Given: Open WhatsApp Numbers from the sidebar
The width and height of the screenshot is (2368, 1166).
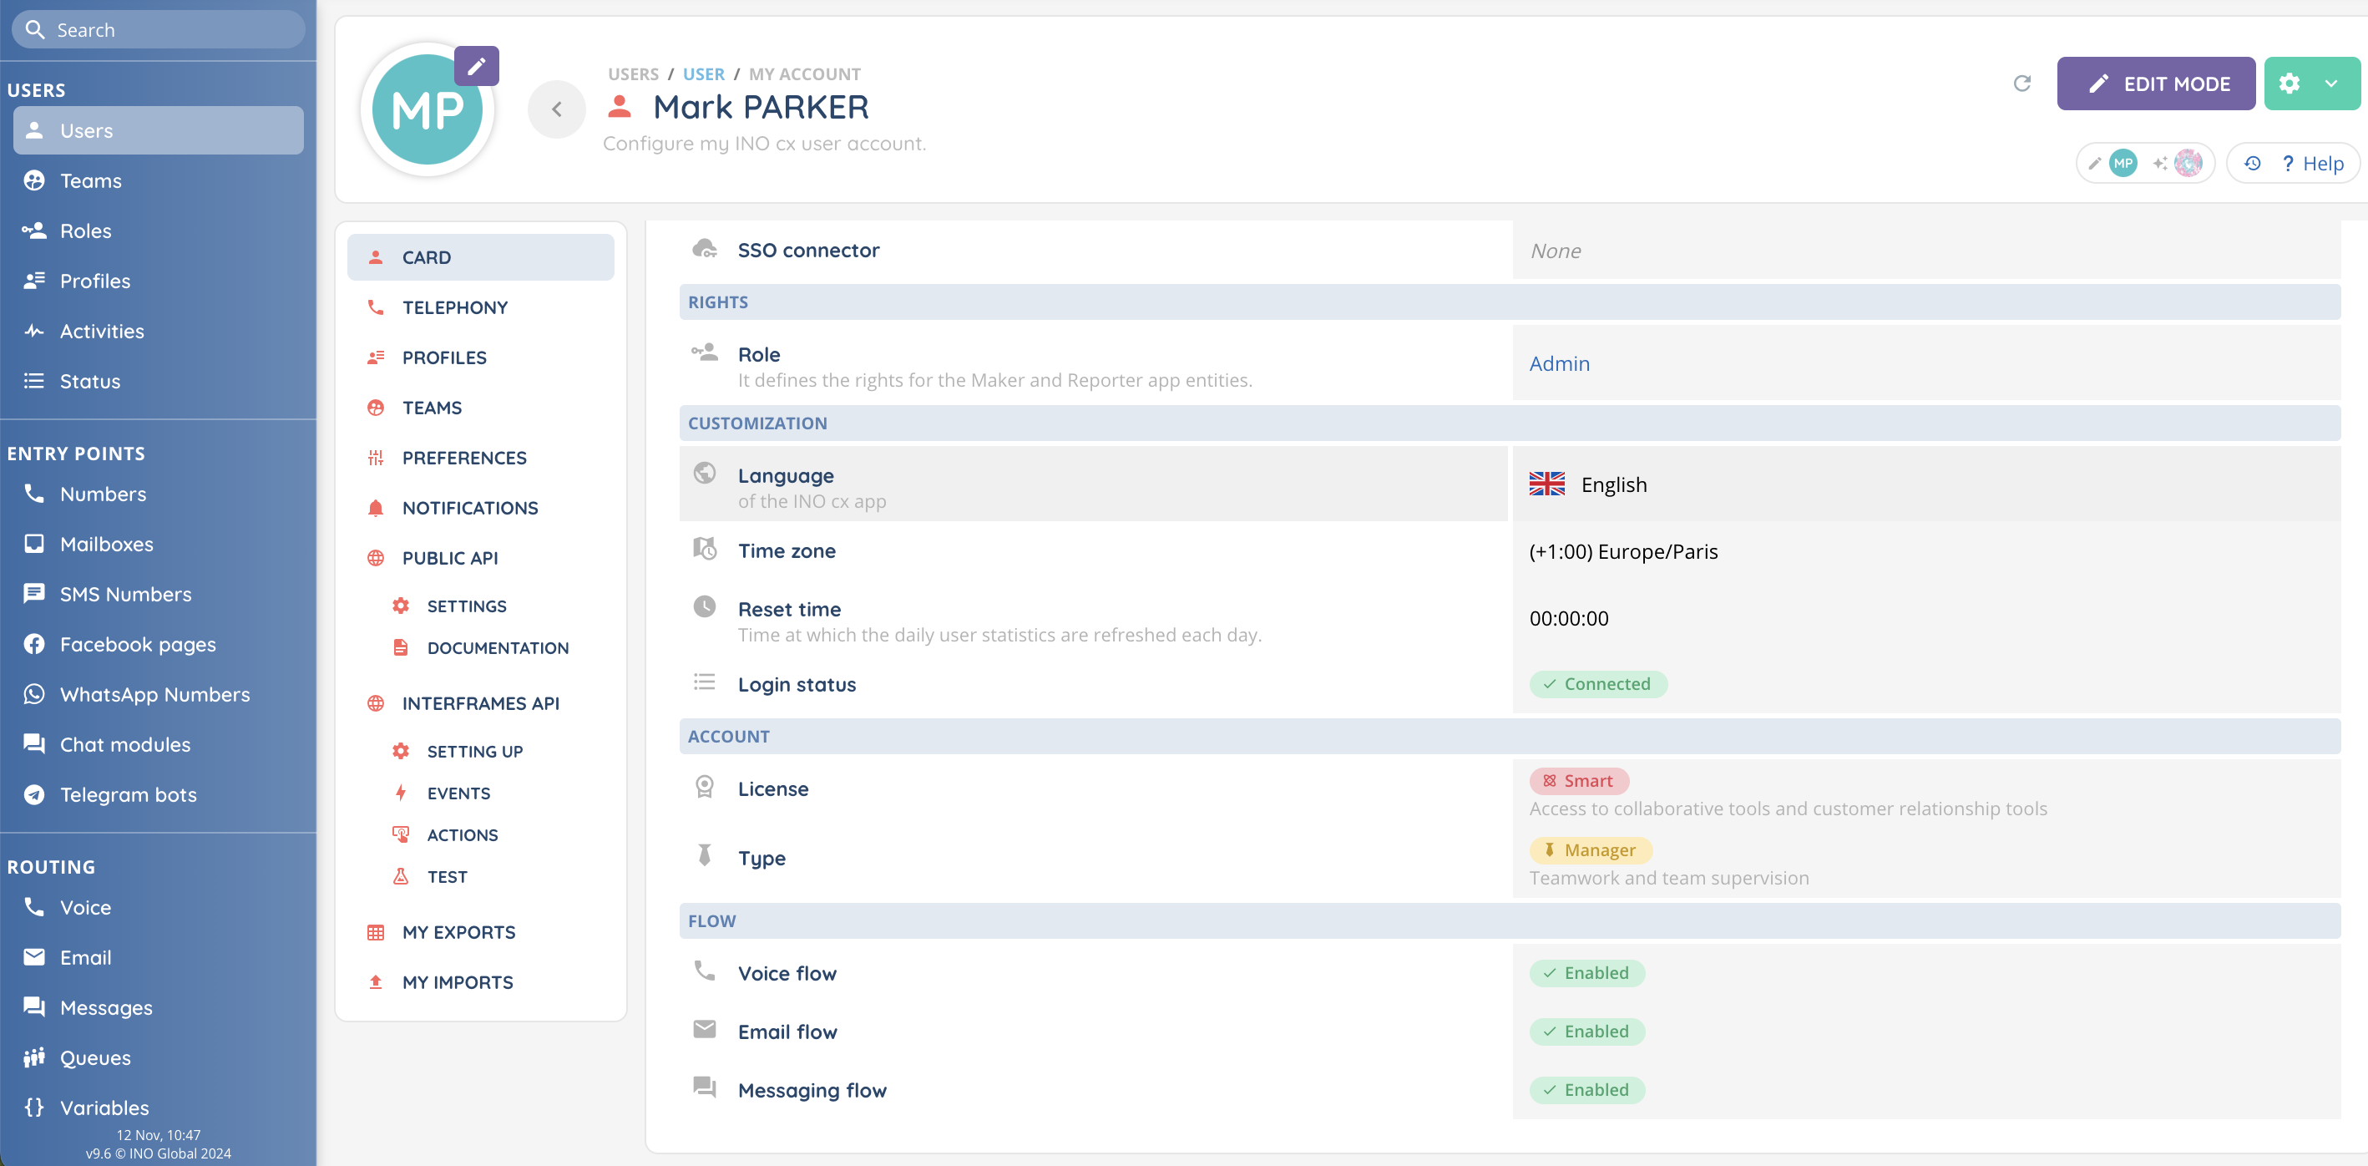Looking at the screenshot, I should click(x=154, y=694).
